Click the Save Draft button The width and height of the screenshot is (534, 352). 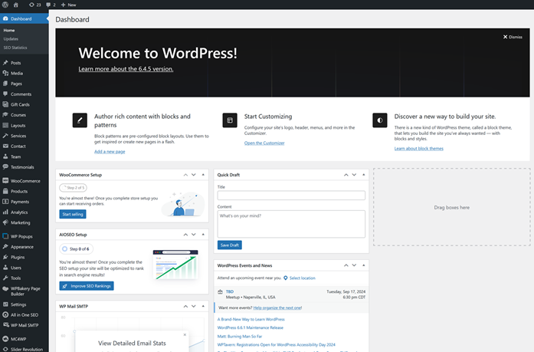(230, 245)
